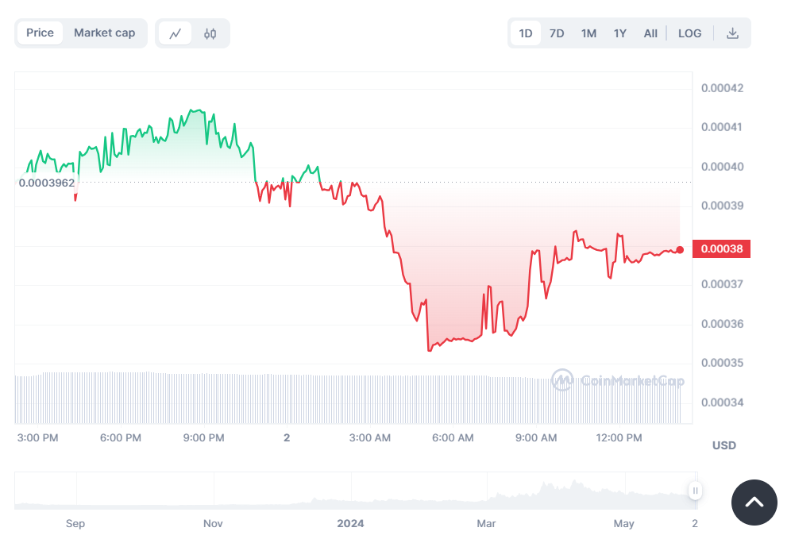The width and height of the screenshot is (791, 543).
Task: Click the red end-point dot on the price line
Action: point(680,249)
